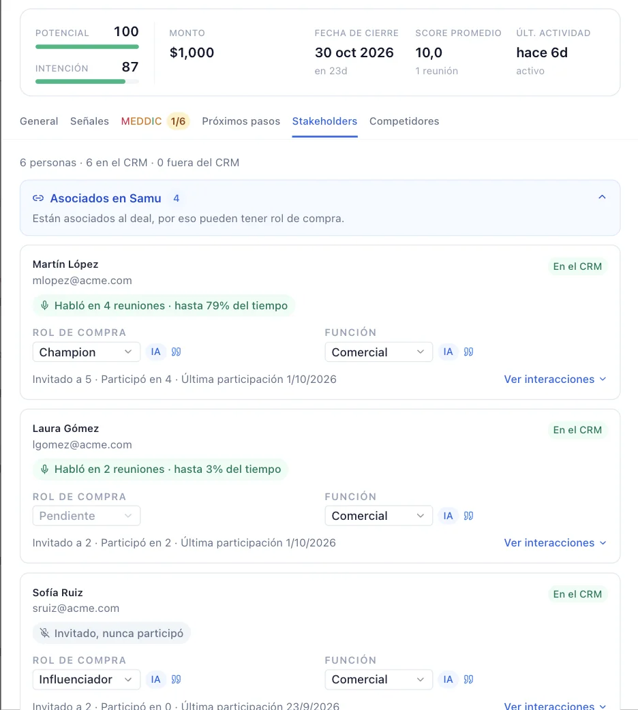
Task: Expand Ver interacciones for Martín López
Action: (x=555, y=379)
